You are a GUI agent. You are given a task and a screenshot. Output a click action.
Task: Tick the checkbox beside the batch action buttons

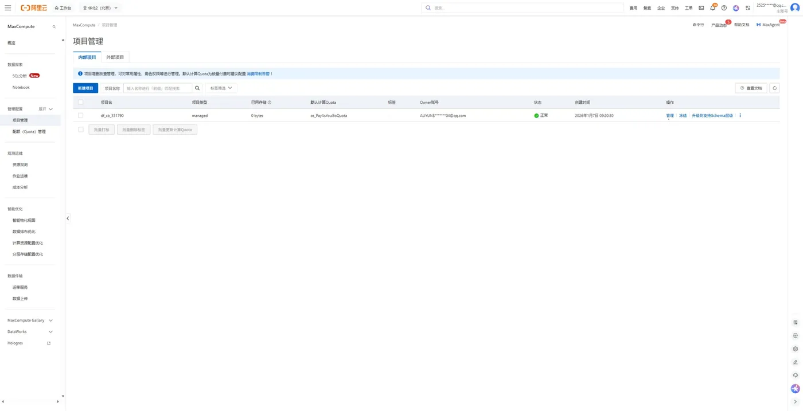[x=80, y=129]
